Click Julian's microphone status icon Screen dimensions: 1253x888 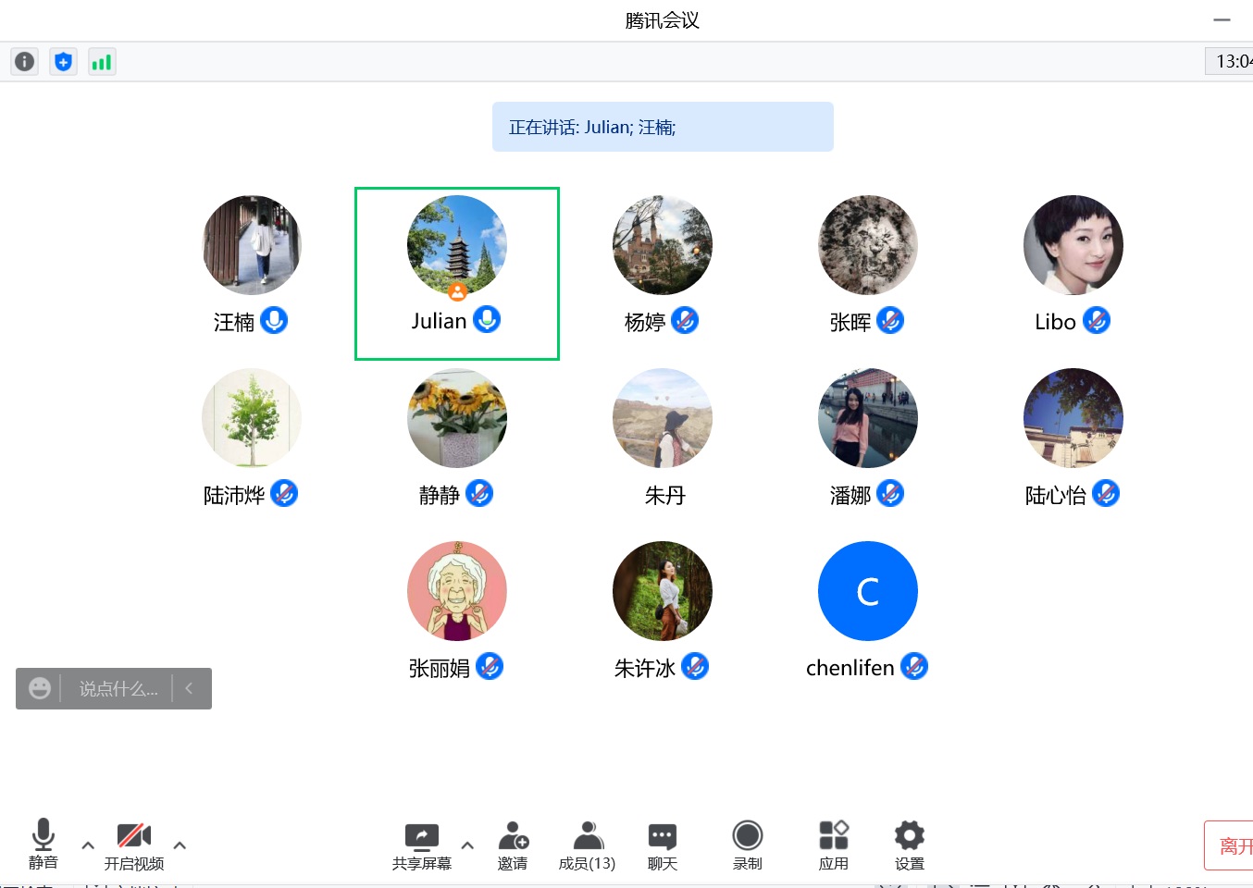(x=487, y=319)
